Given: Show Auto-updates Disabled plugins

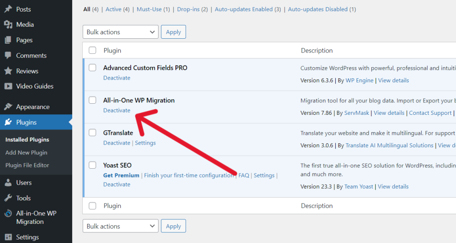Looking at the screenshot, I should [322, 9].
